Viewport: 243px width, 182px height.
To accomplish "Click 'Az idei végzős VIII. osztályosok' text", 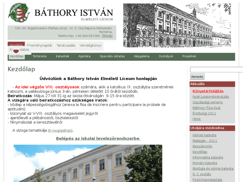I will pos(47,87).
